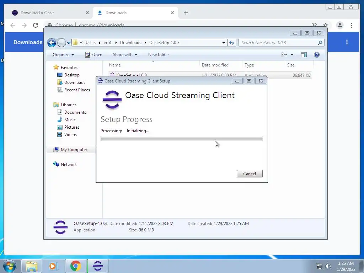Viewport: 364px width, 273px height.
Task: Click Open in the Explorer toolbar
Action: (94, 55)
